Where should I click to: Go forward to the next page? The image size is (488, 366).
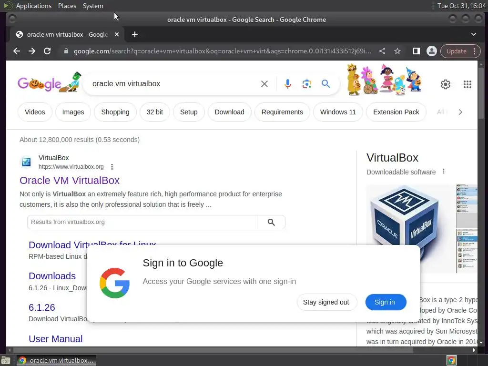pos(32,51)
